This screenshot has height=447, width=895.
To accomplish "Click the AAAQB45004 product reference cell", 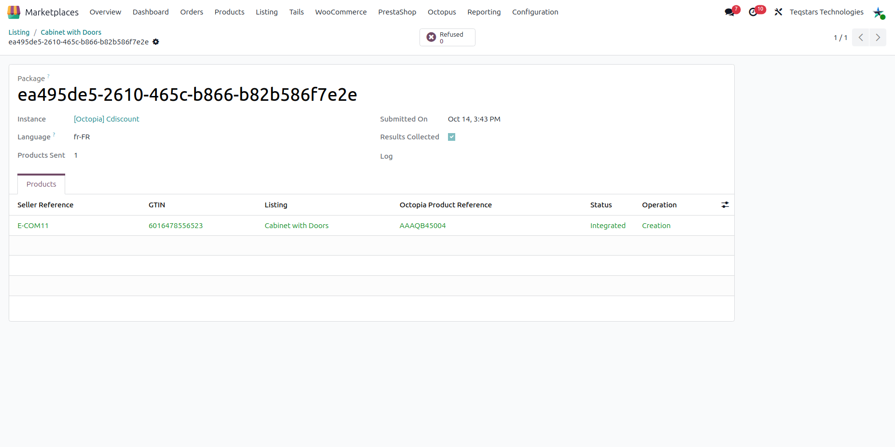I will 422,226.
